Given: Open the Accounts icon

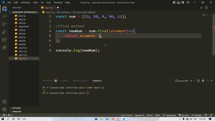Looking at the screenshot, I should click(x=4, y=102).
